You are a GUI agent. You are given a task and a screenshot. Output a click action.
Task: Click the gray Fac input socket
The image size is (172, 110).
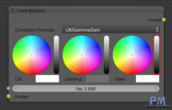pos(9,88)
